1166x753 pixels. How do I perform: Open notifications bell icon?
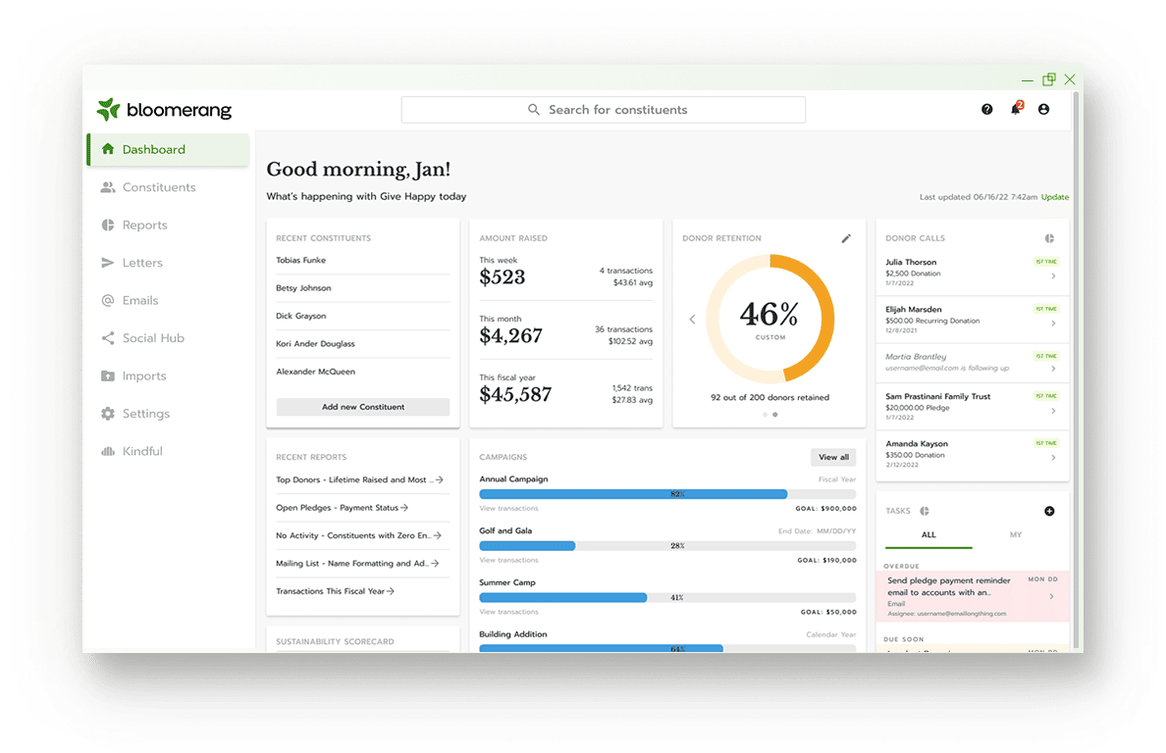coord(1015,110)
